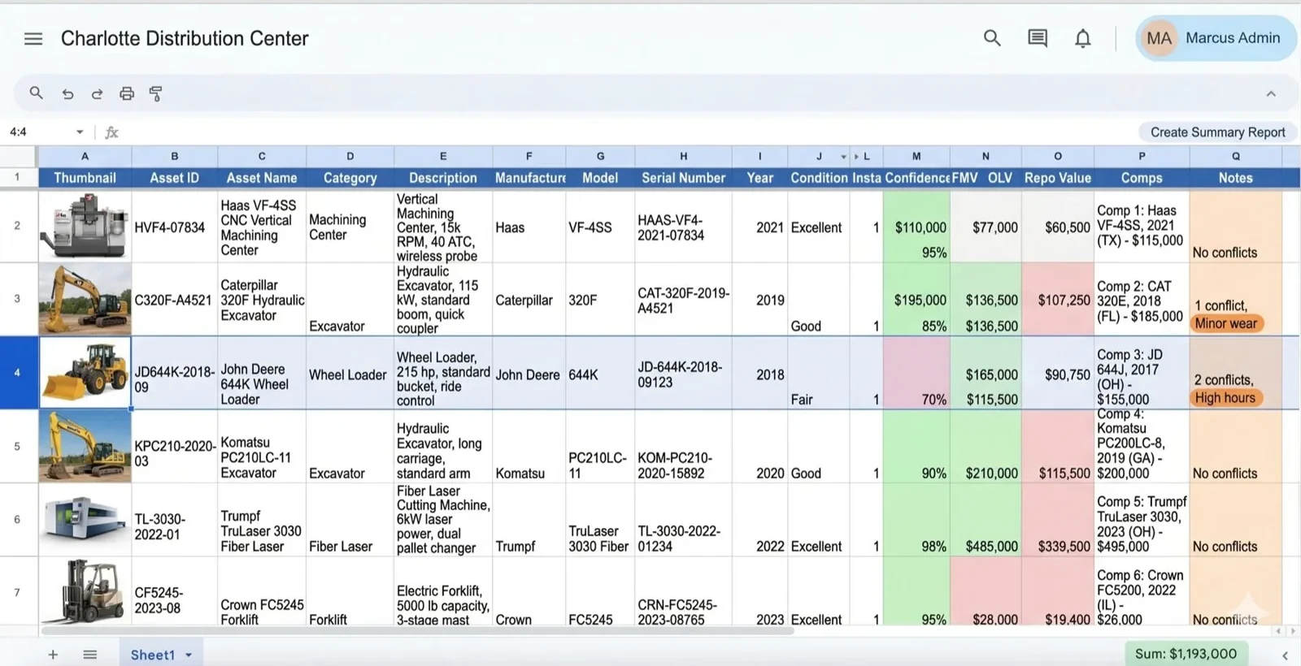Click the $339,500 repo value cell

click(x=1058, y=520)
